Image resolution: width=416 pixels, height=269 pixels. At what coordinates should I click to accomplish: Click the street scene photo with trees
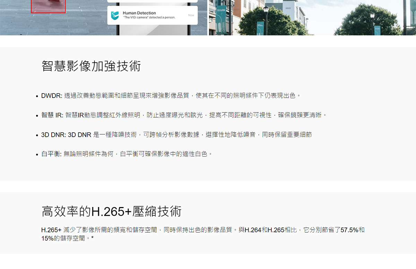(x=312, y=17)
